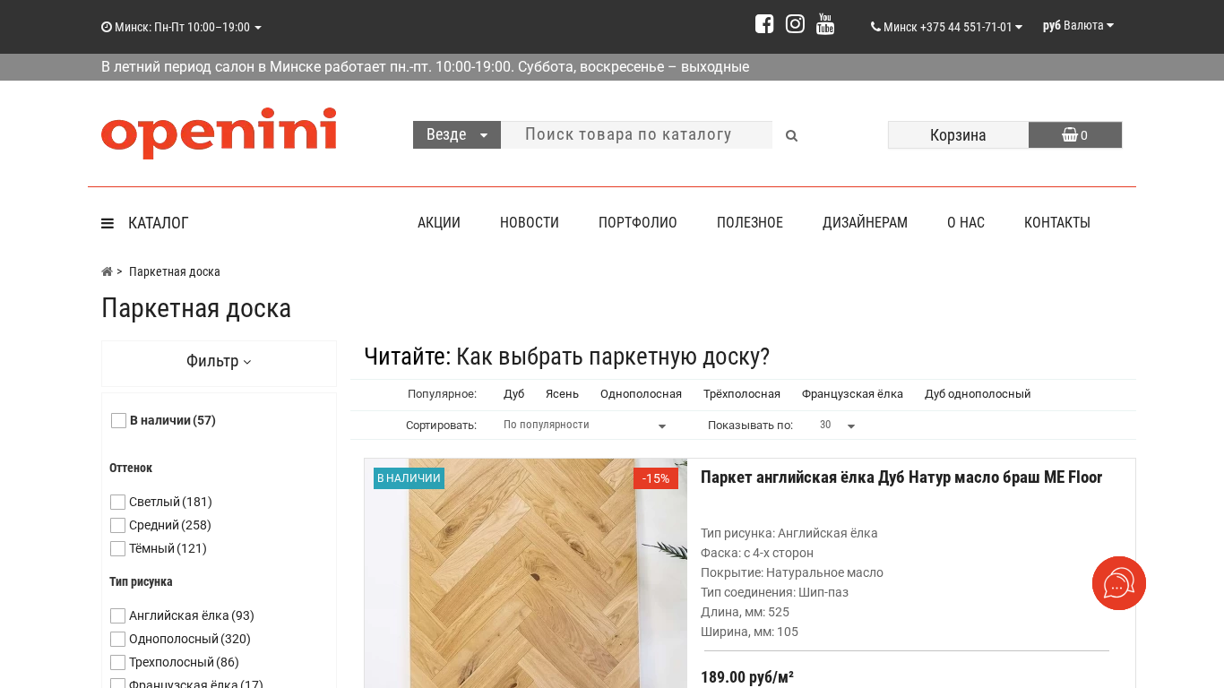
Task: Expand the 'Фильтр' panel
Action: click(x=219, y=361)
